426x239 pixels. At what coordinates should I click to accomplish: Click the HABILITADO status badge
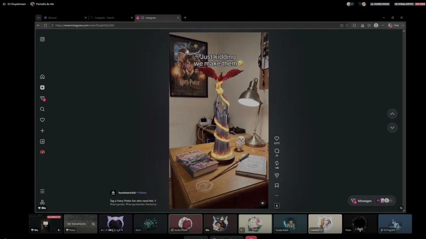[380, 4]
